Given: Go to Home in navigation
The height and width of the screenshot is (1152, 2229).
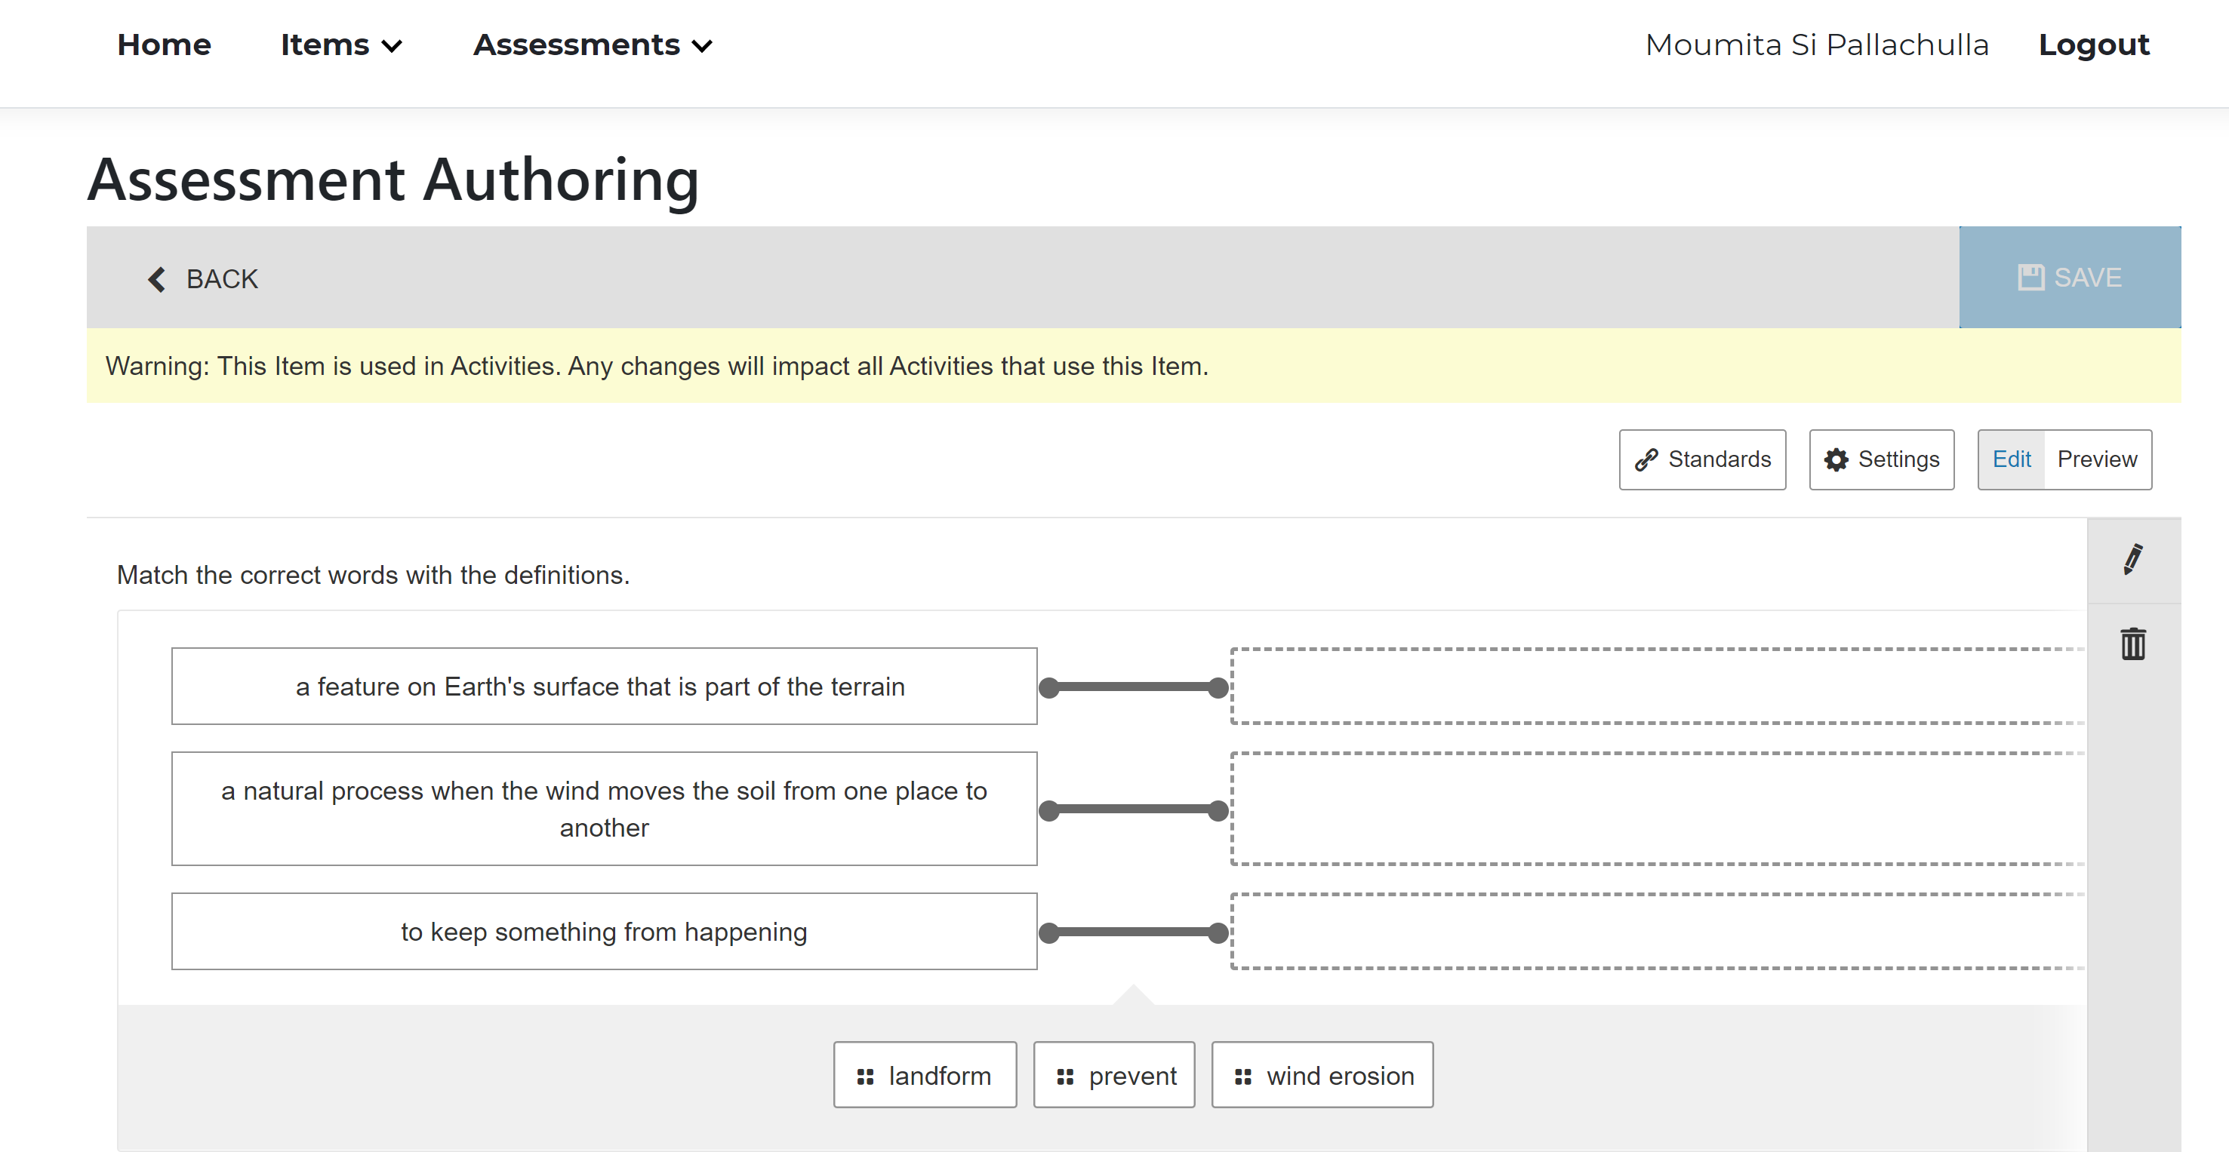Looking at the screenshot, I should (x=165, y=45).
